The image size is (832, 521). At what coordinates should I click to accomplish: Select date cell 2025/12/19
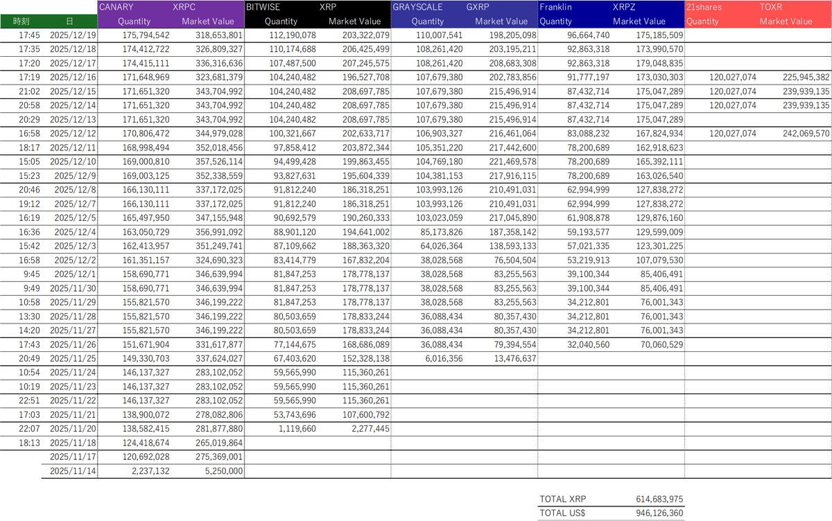[73, 35]
